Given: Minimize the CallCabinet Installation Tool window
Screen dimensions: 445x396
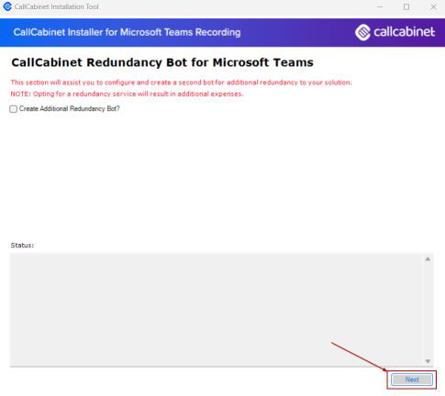Looking at the screenshot, I should [380, 6].
